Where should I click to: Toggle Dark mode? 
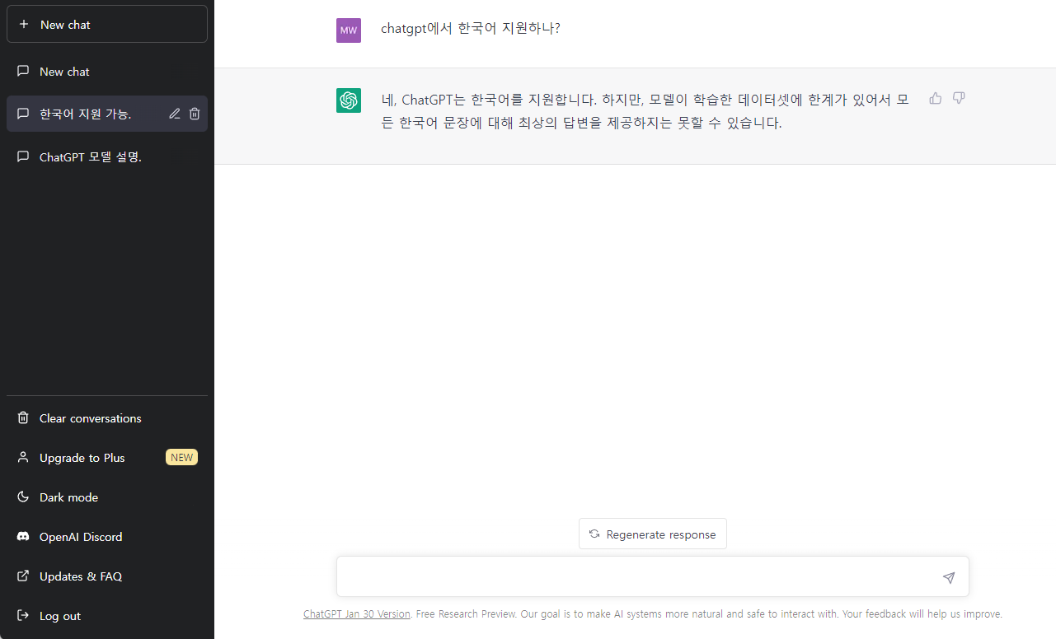[x=107, y=497]
